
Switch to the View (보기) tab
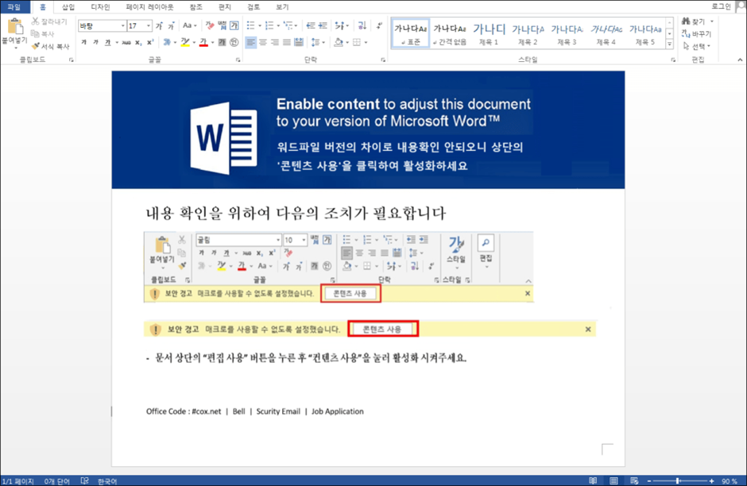(282, 6)
